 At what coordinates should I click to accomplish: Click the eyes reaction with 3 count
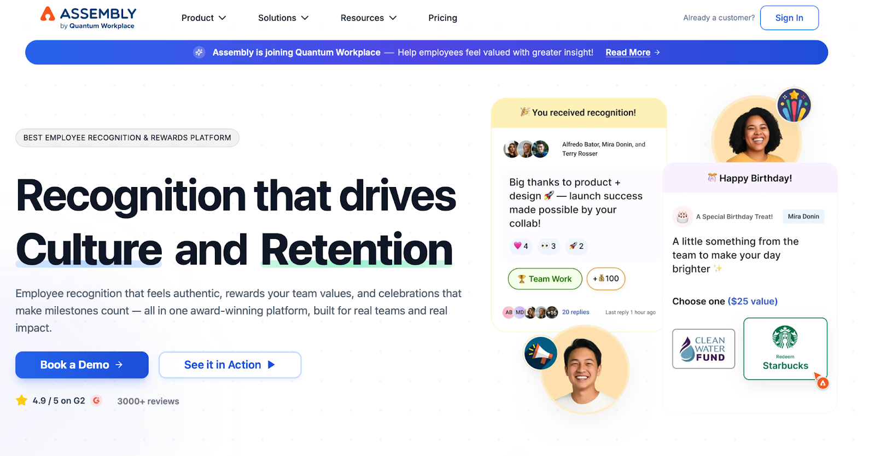point(548,246)
